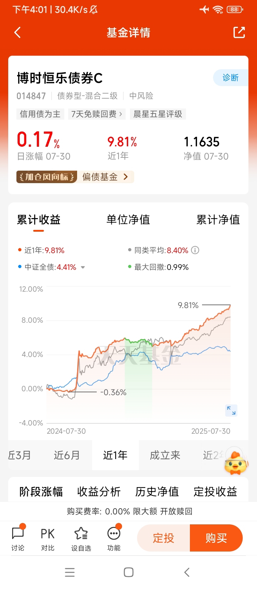Tap info icon beside 同类平均
The image size is (257, 589).
[195, 250]
